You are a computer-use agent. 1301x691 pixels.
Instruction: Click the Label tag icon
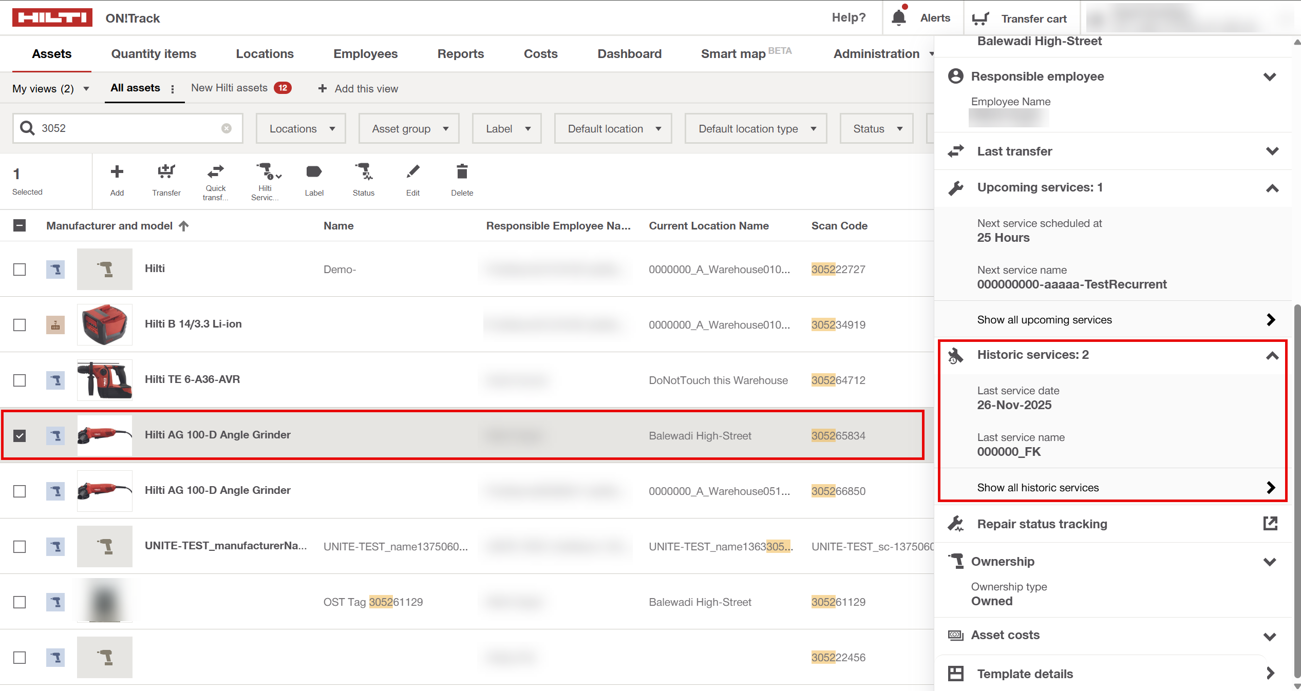coord(314,172)
